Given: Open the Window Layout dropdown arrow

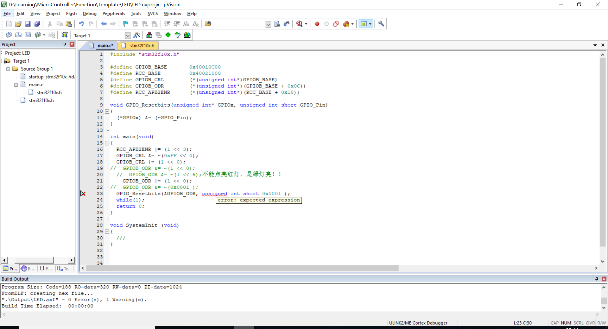Looking at the screenshot, I should (370, 24).
